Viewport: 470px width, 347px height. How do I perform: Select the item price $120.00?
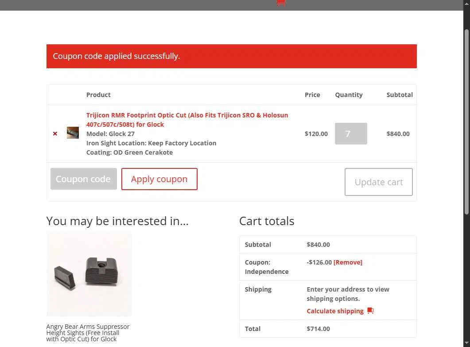[x=316, y=134]
